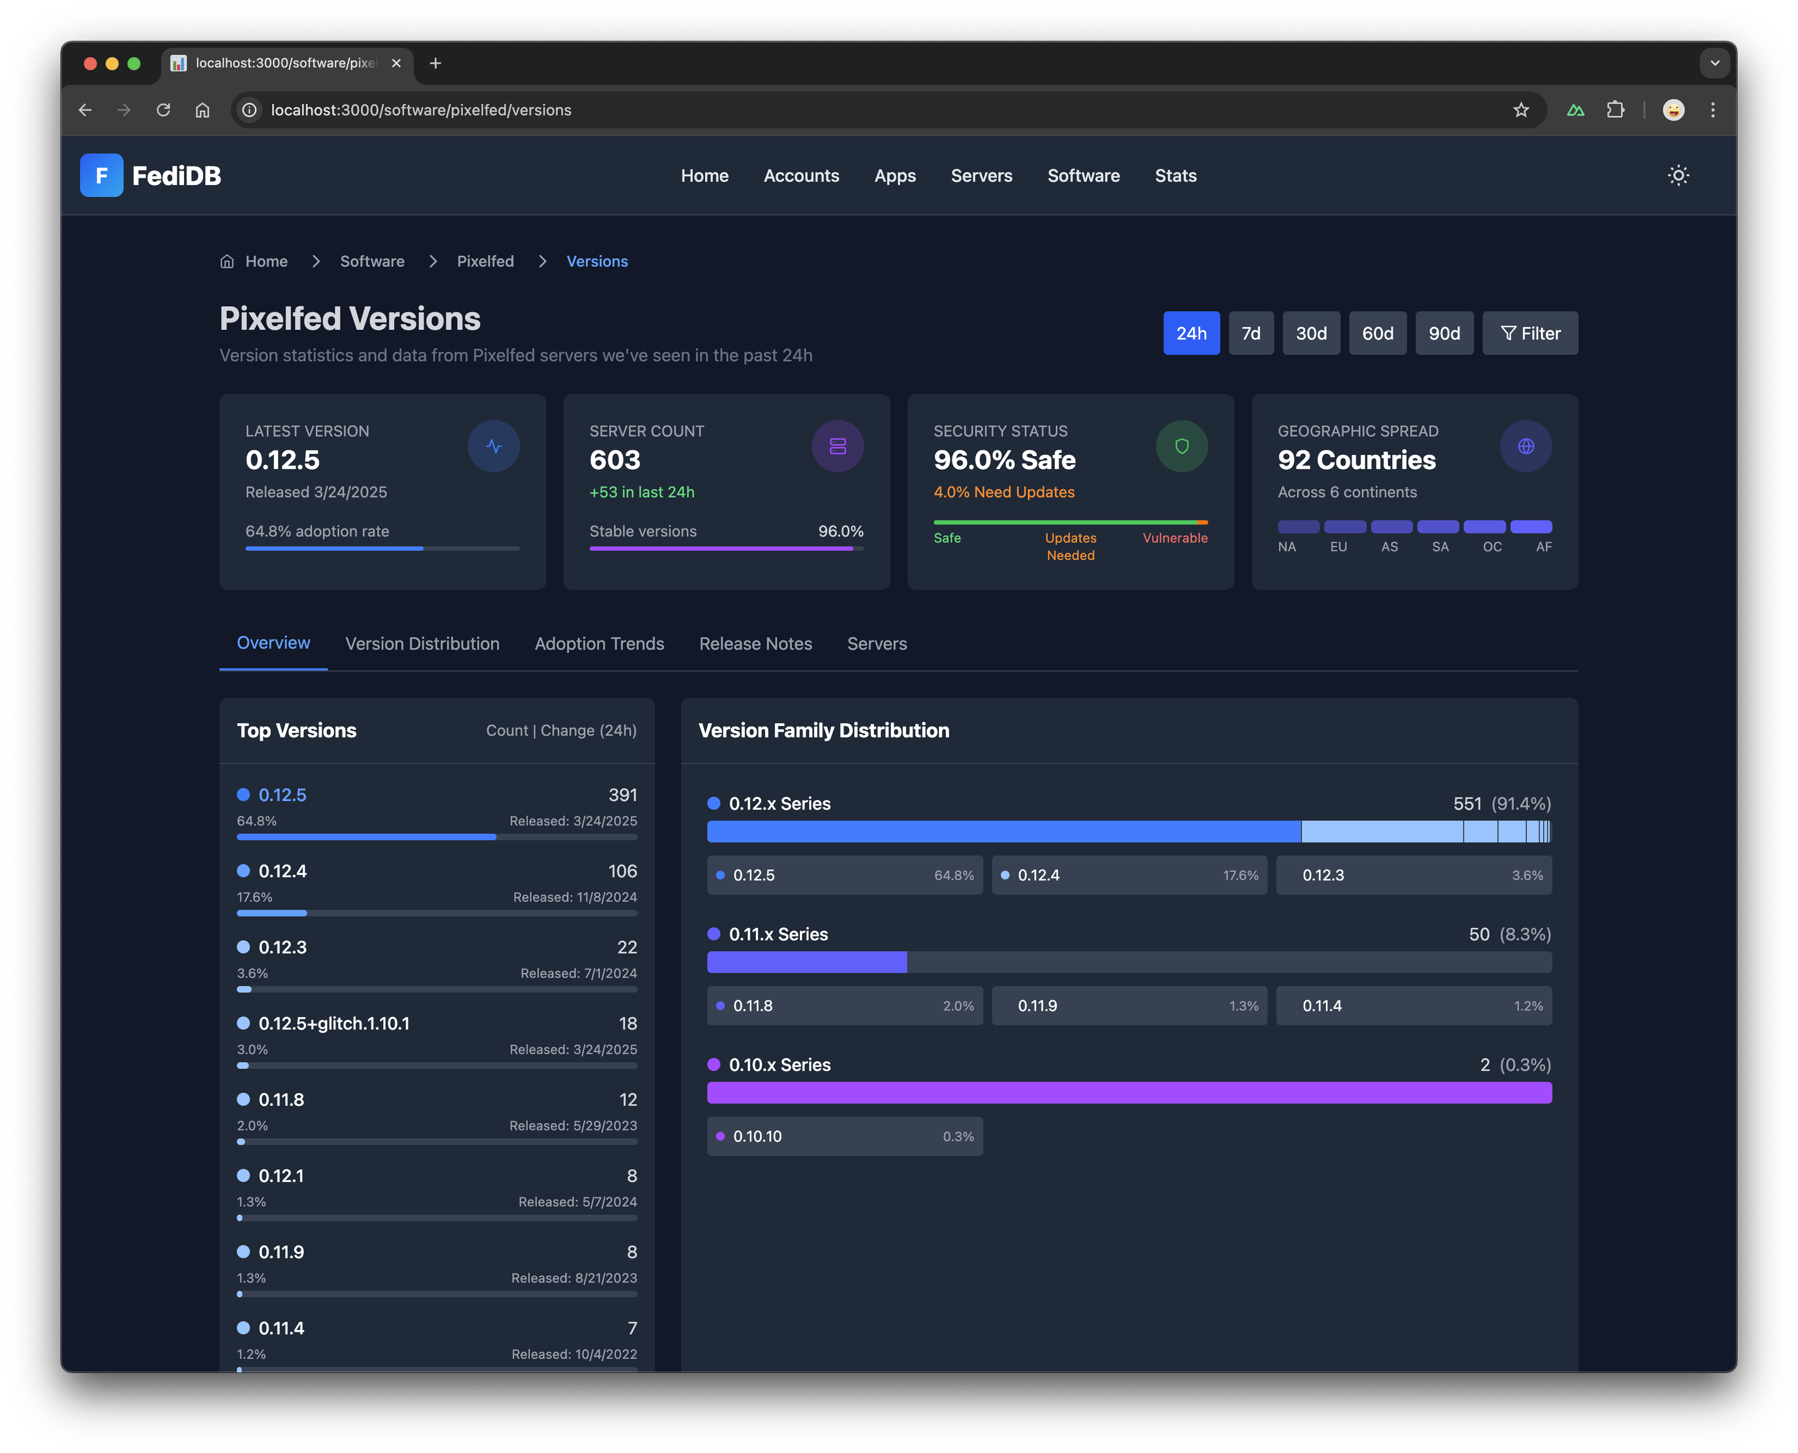Switch to the Servers tab below stats
Viewport: 1798px width, 1453px height.
tap(877, 643)
